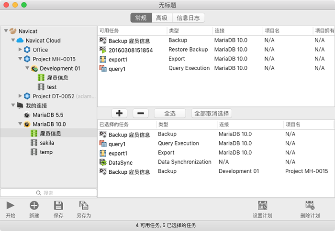
Task: Select 雇员信息 under Development 01
Action: (x=48, y=78)
